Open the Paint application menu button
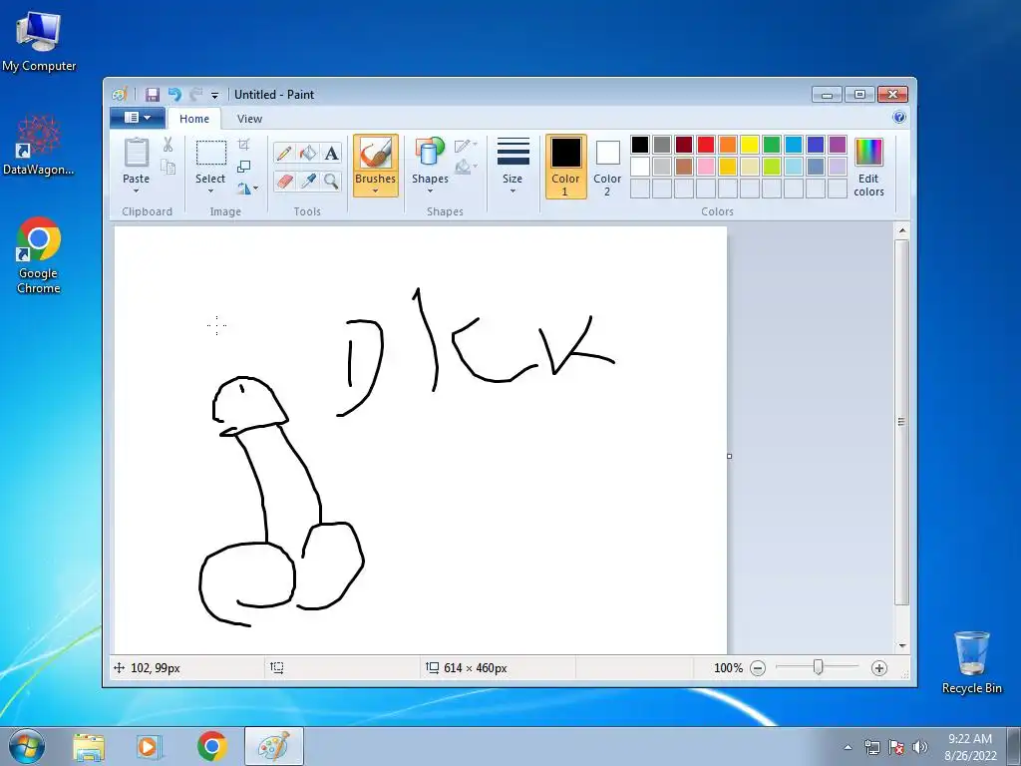Viewport: 1021px width, 766px height. pos(138,118)
